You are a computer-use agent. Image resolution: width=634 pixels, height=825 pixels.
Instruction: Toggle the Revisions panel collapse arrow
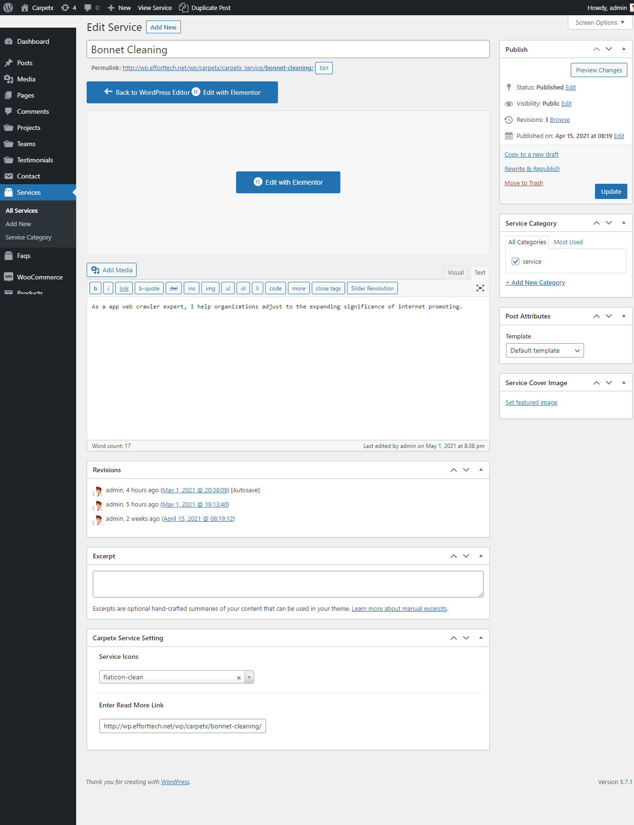pos(481,470)
